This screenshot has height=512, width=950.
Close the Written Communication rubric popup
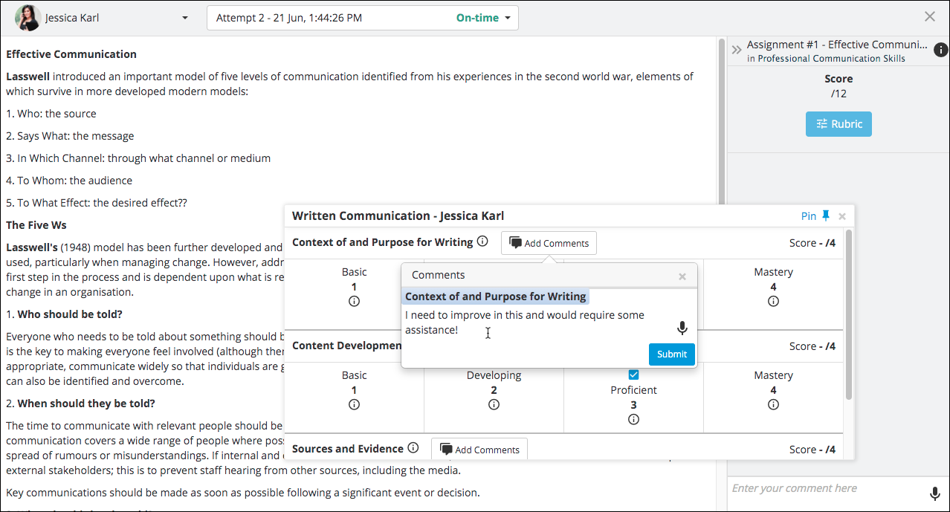point(842,216)
